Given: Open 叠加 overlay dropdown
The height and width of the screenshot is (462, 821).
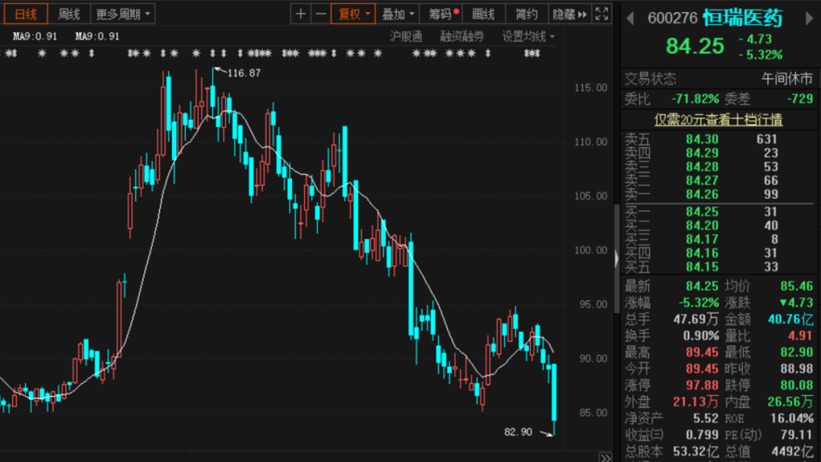Looking at the screenshot, I should (398, 14).
